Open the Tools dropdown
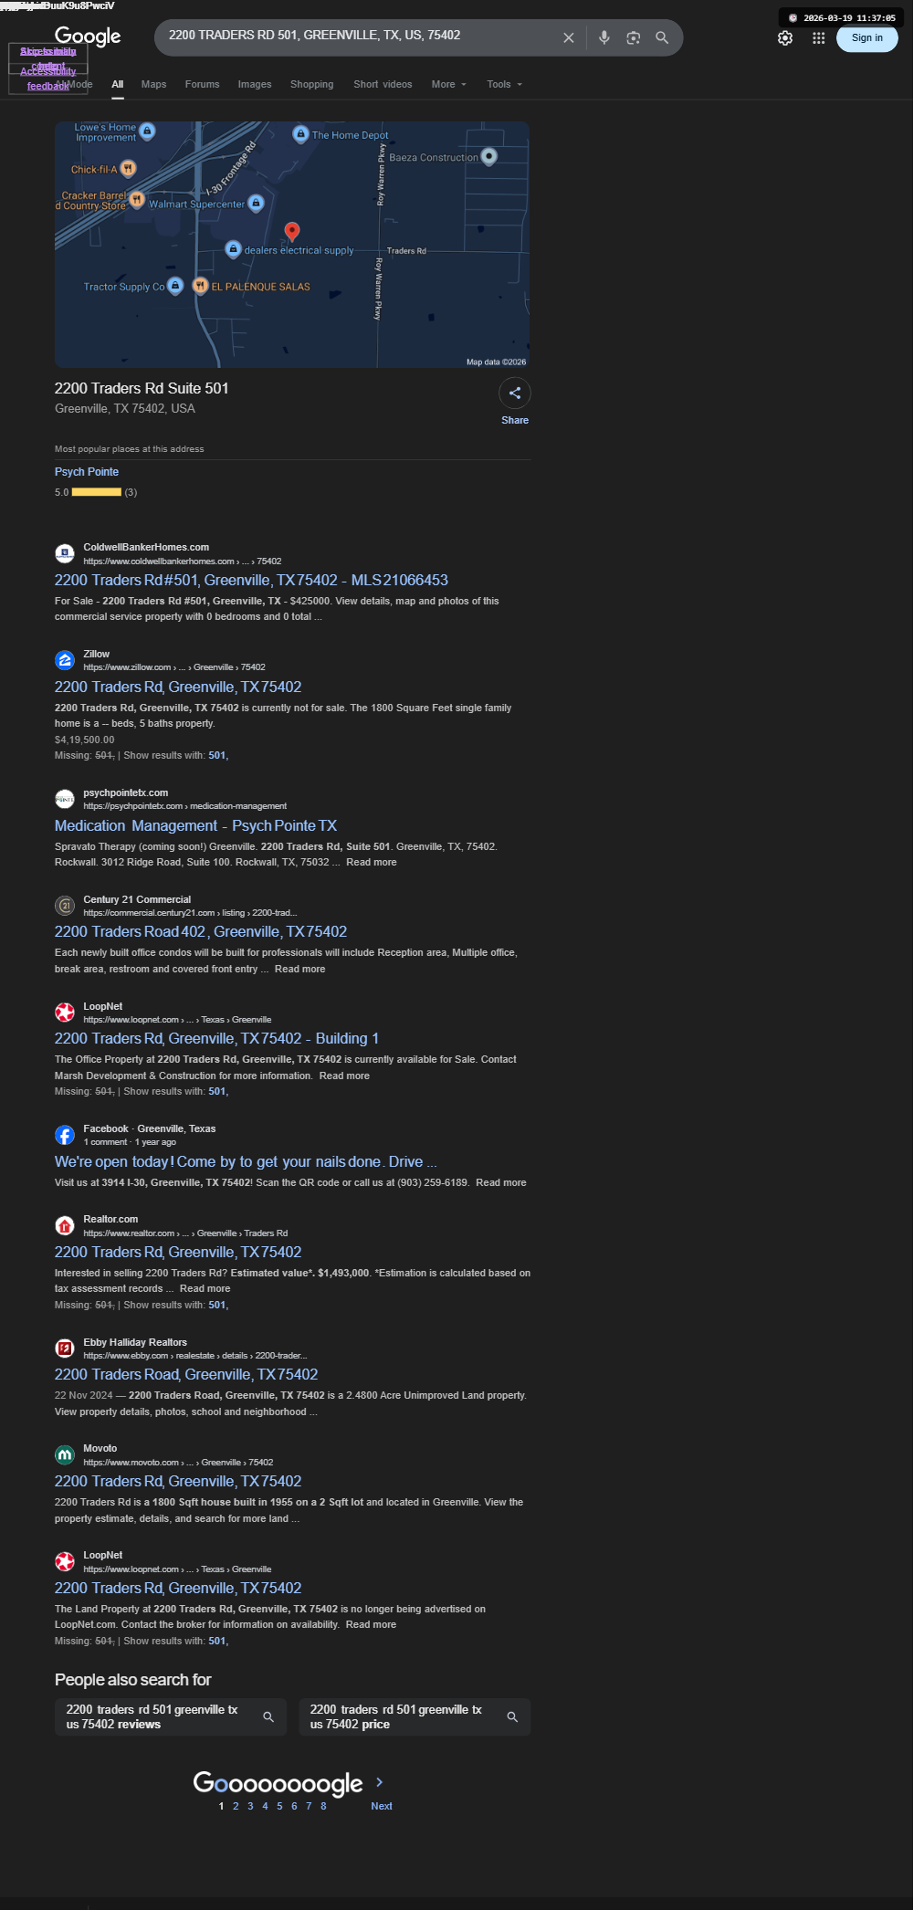 coord(504,84)
